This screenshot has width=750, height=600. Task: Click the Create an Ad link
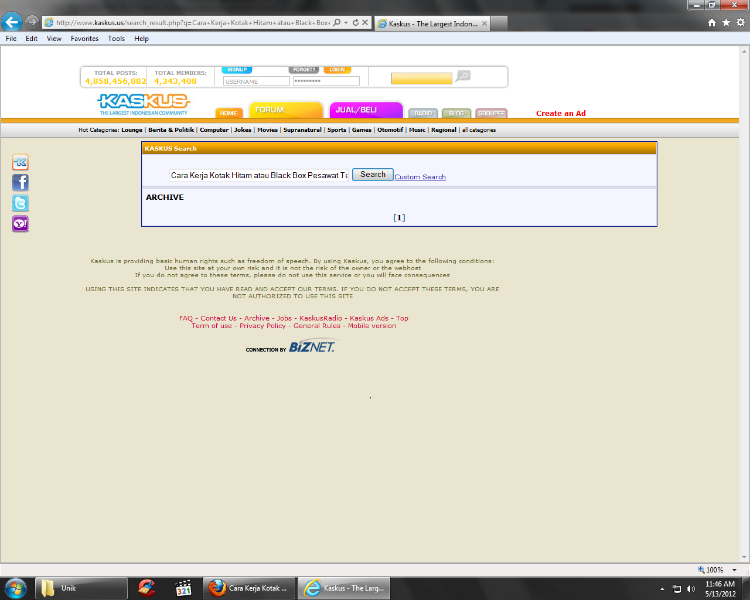(x=561, y=114)
